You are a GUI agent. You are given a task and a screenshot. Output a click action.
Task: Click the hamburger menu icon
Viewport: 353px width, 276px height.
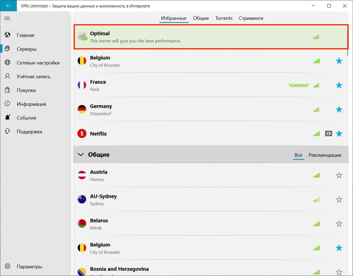pos(7,18)
